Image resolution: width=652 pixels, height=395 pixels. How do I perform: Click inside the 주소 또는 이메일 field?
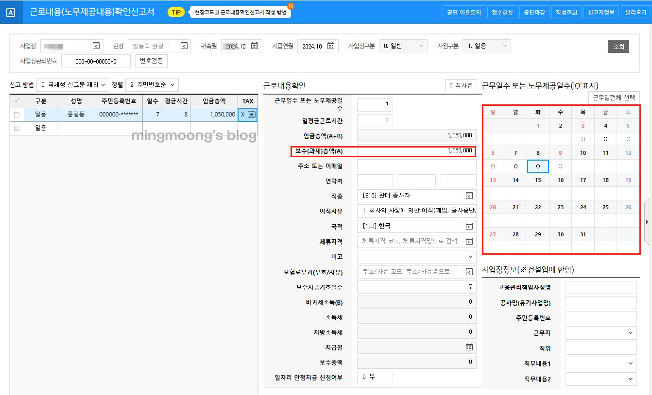pyautogui.click(x=416, y=165)
